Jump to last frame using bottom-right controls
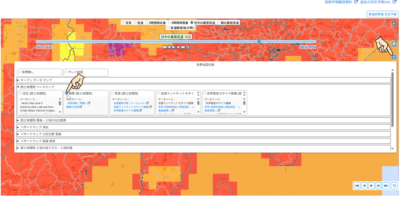The height and width of the screenshot is (198, 402). tap(386, 185)
